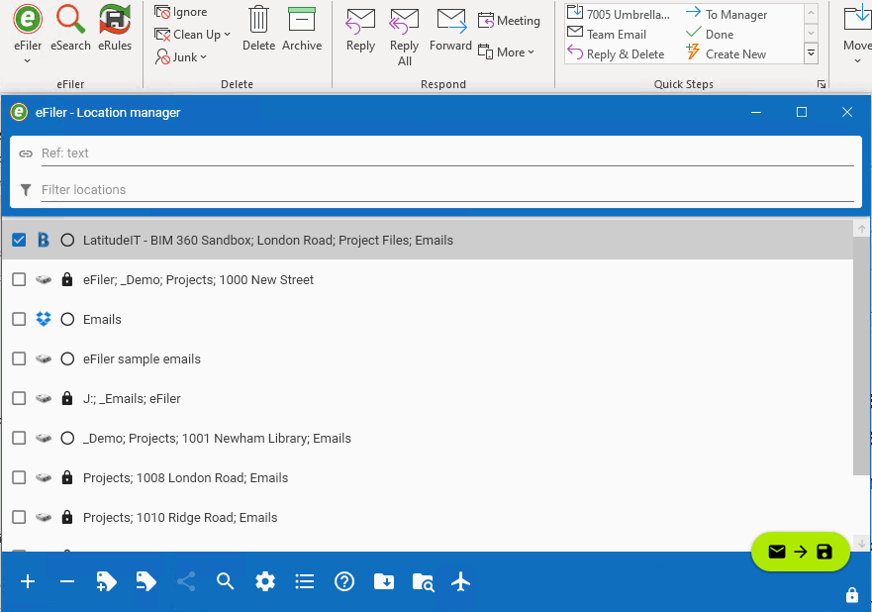Screen dimensions: 872x612
Task: Click the share icon in bottom toolbar
Action: point(186,582)
